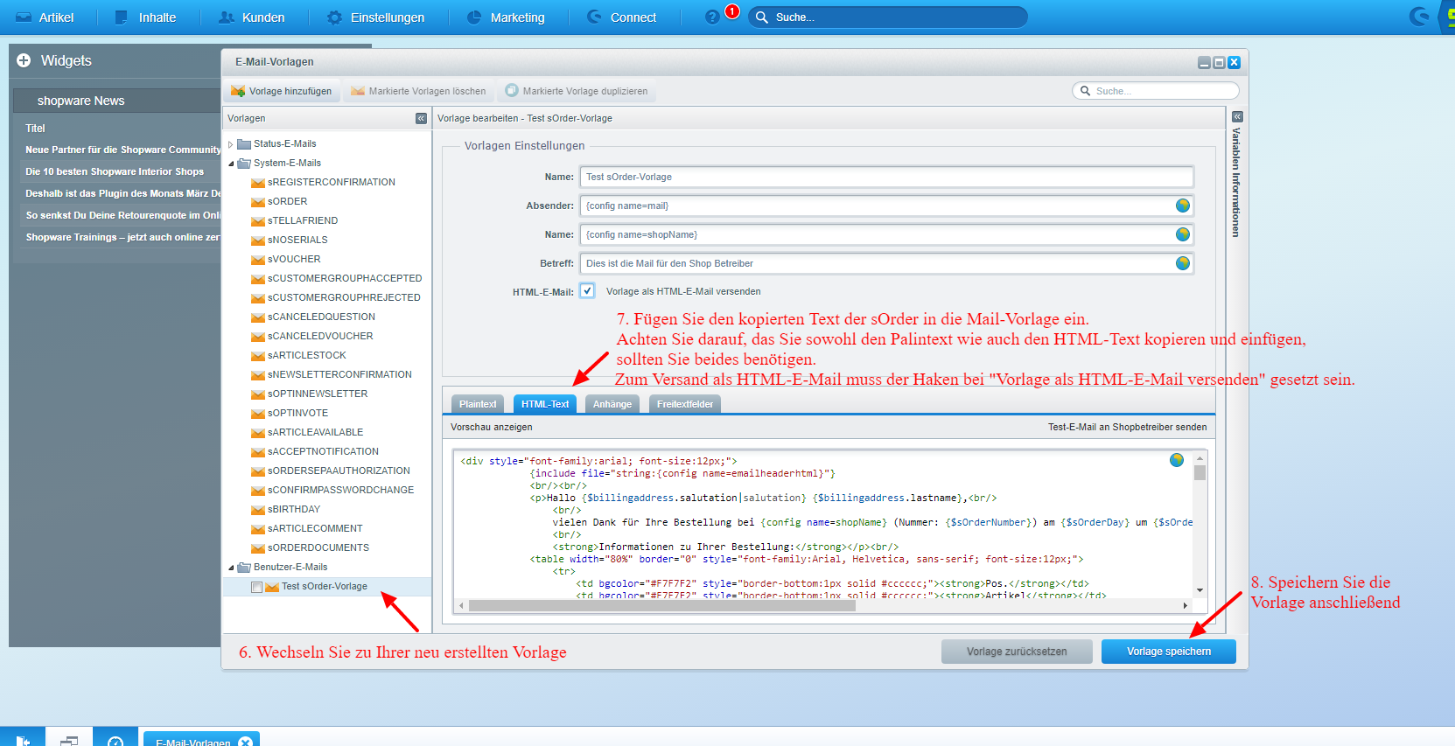The height and width of the screenshot is (746, 1455).
Task: Click the sCANCELEDVOUCHER envelope icon
Action: pyautogui.click(x=258, y=337)
